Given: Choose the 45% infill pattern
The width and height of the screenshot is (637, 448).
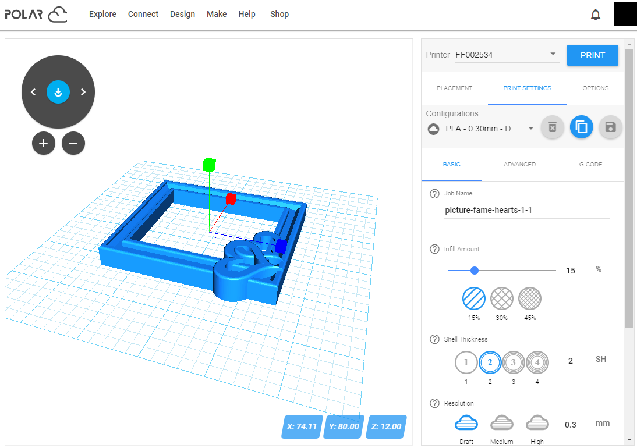Looking at the screenshot, I should pos(530,298).
